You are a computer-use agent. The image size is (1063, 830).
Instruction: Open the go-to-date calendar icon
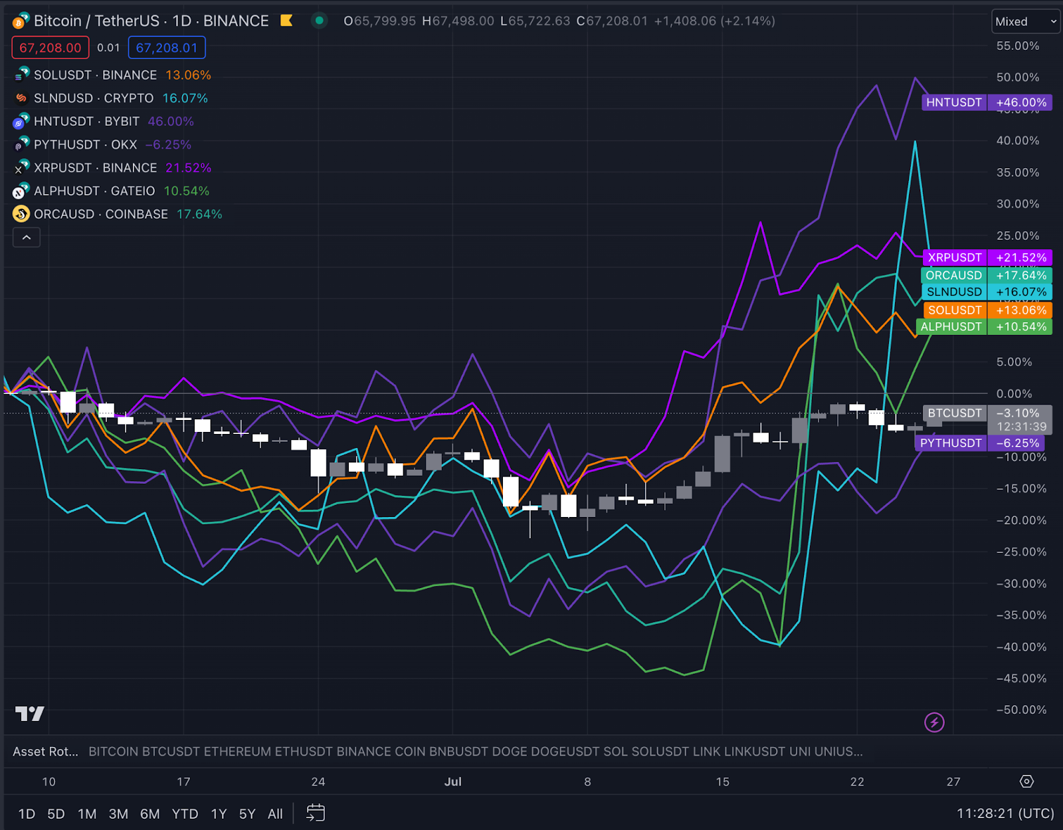tap(316, 813)
